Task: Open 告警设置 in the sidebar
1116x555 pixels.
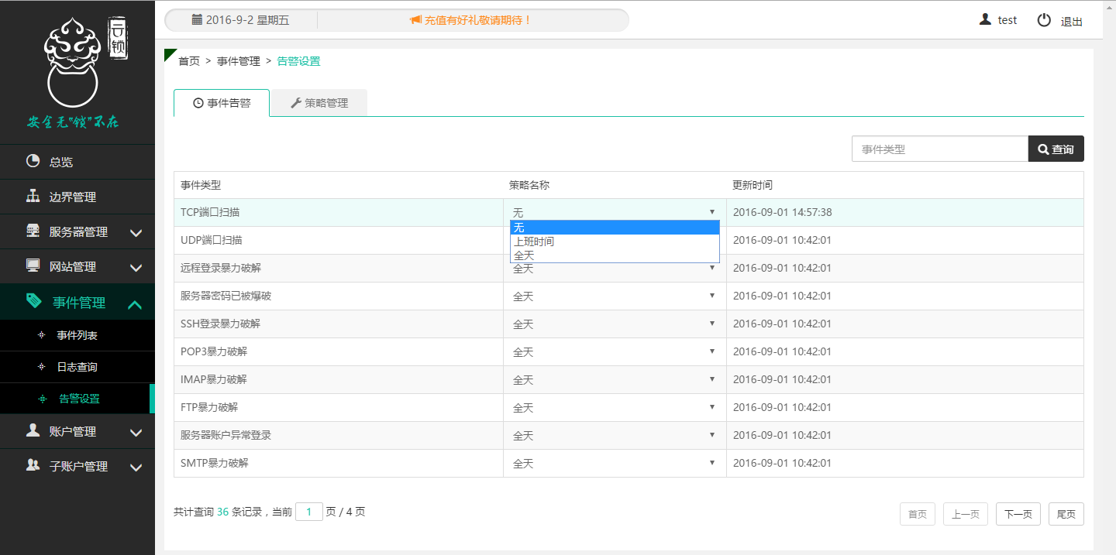Action: (x=77, y=399)
